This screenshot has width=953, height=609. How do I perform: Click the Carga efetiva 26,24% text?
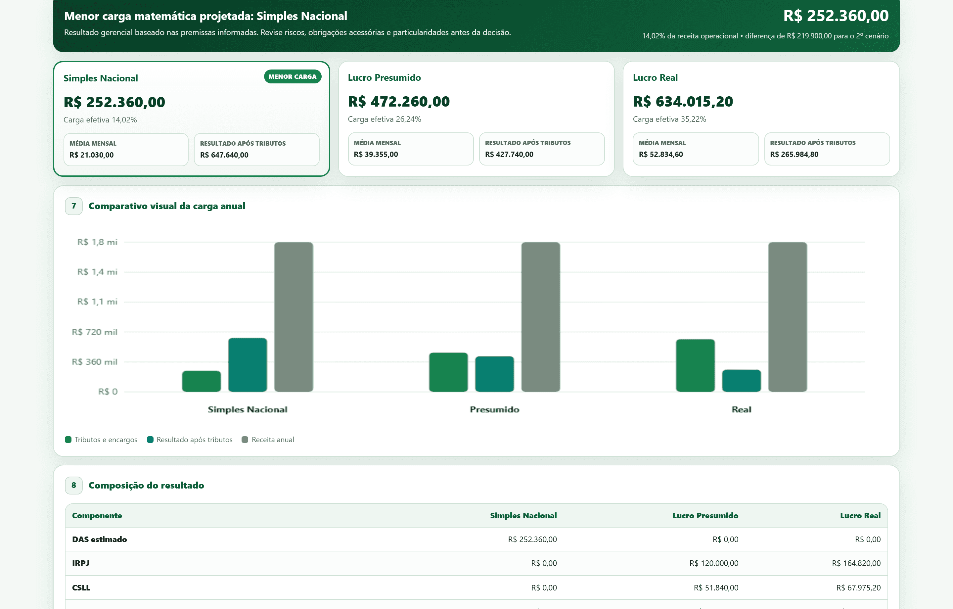click(x=384, y=119)
